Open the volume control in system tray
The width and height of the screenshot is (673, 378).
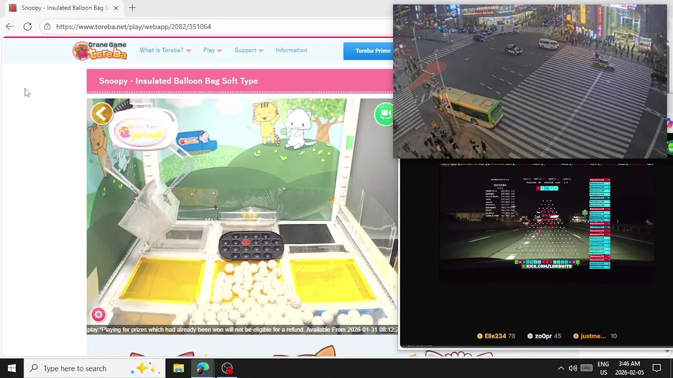click(x=573, y=368)
